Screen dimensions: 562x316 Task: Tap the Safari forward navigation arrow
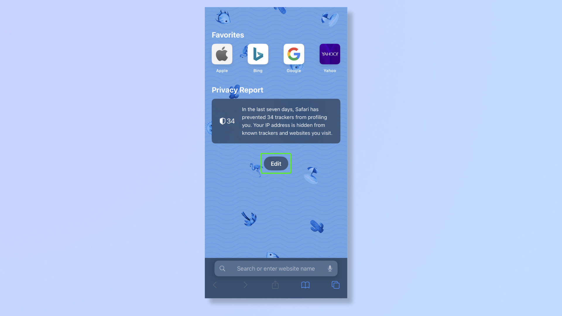246,285
